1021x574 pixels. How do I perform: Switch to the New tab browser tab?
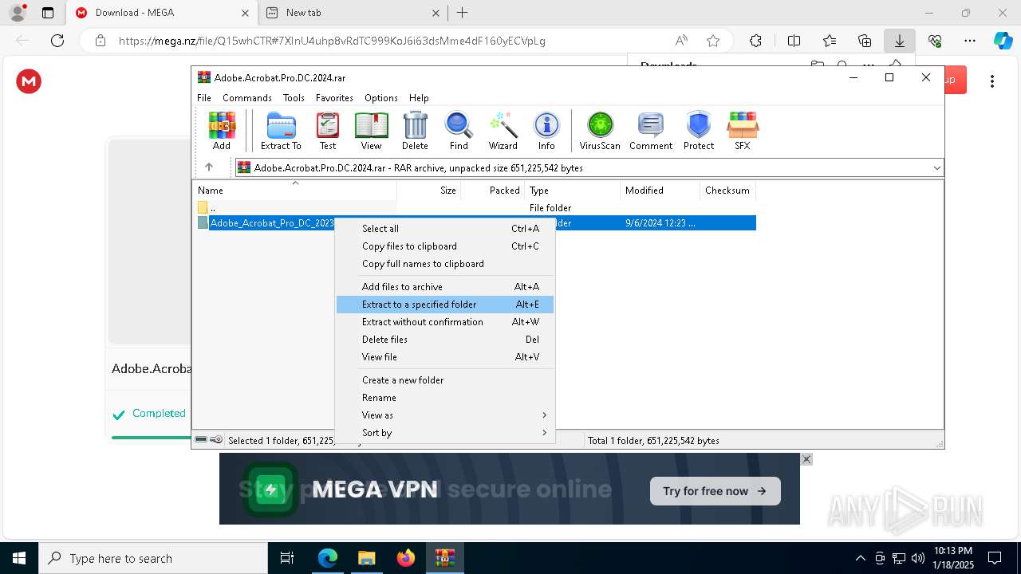point(353,13)
